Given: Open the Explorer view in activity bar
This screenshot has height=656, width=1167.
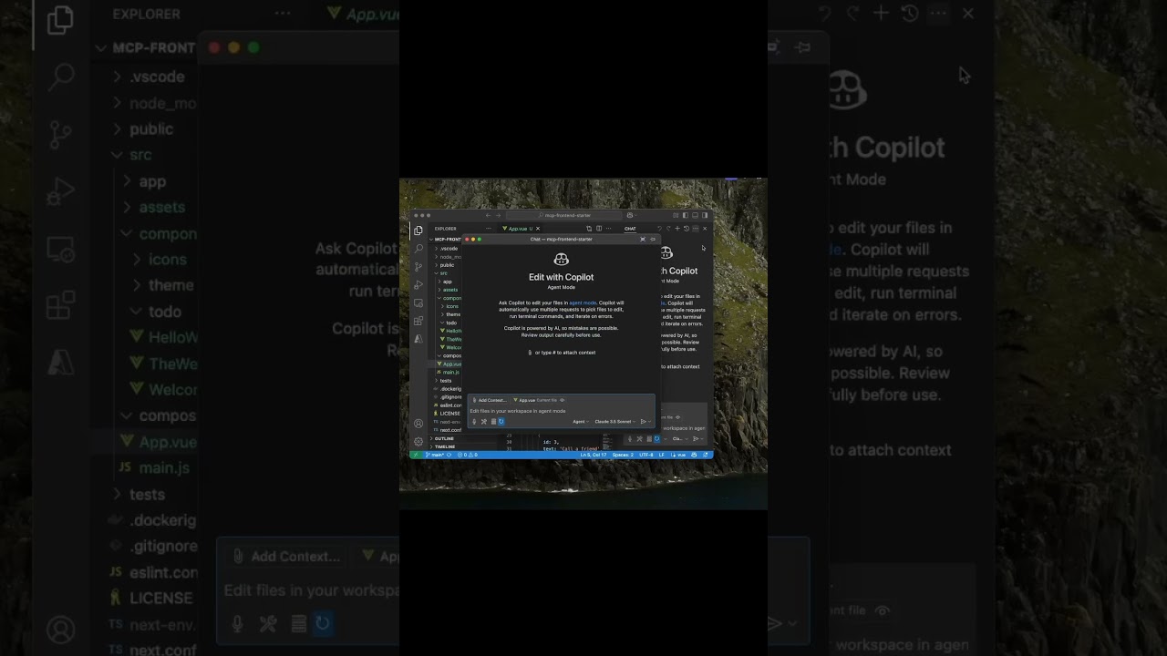Looking at the screenshot, I should [x=418, y=230].
